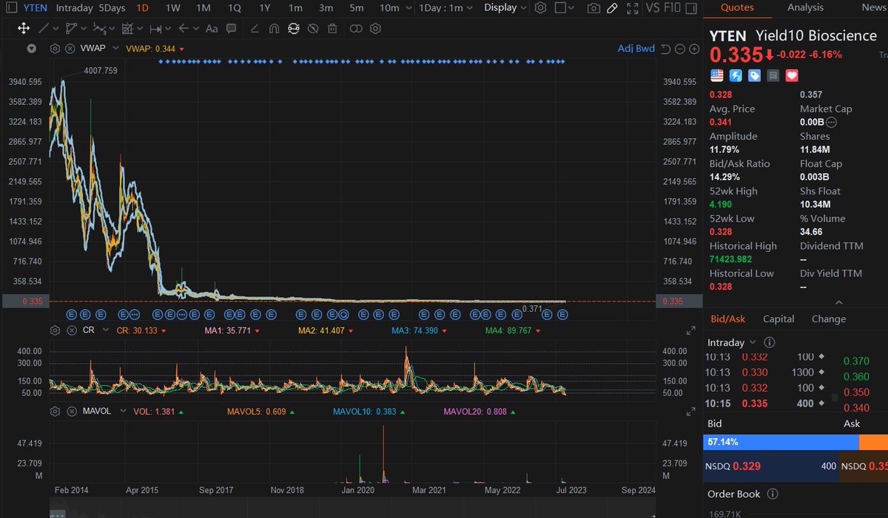The image size is (888, 518).
Task: Zoom out chart with minus icon
Action: coord(680,49)
